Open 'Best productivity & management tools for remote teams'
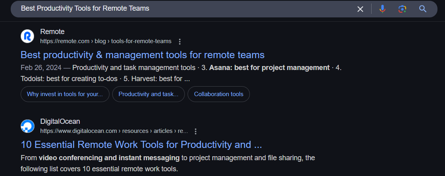The height and width of the screenshot is (176, 445). [142, 55]
